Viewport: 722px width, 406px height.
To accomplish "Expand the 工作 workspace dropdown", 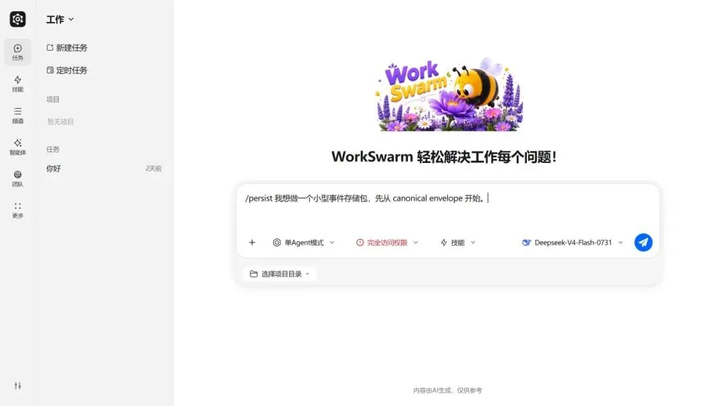I will [x=60, y=19].
